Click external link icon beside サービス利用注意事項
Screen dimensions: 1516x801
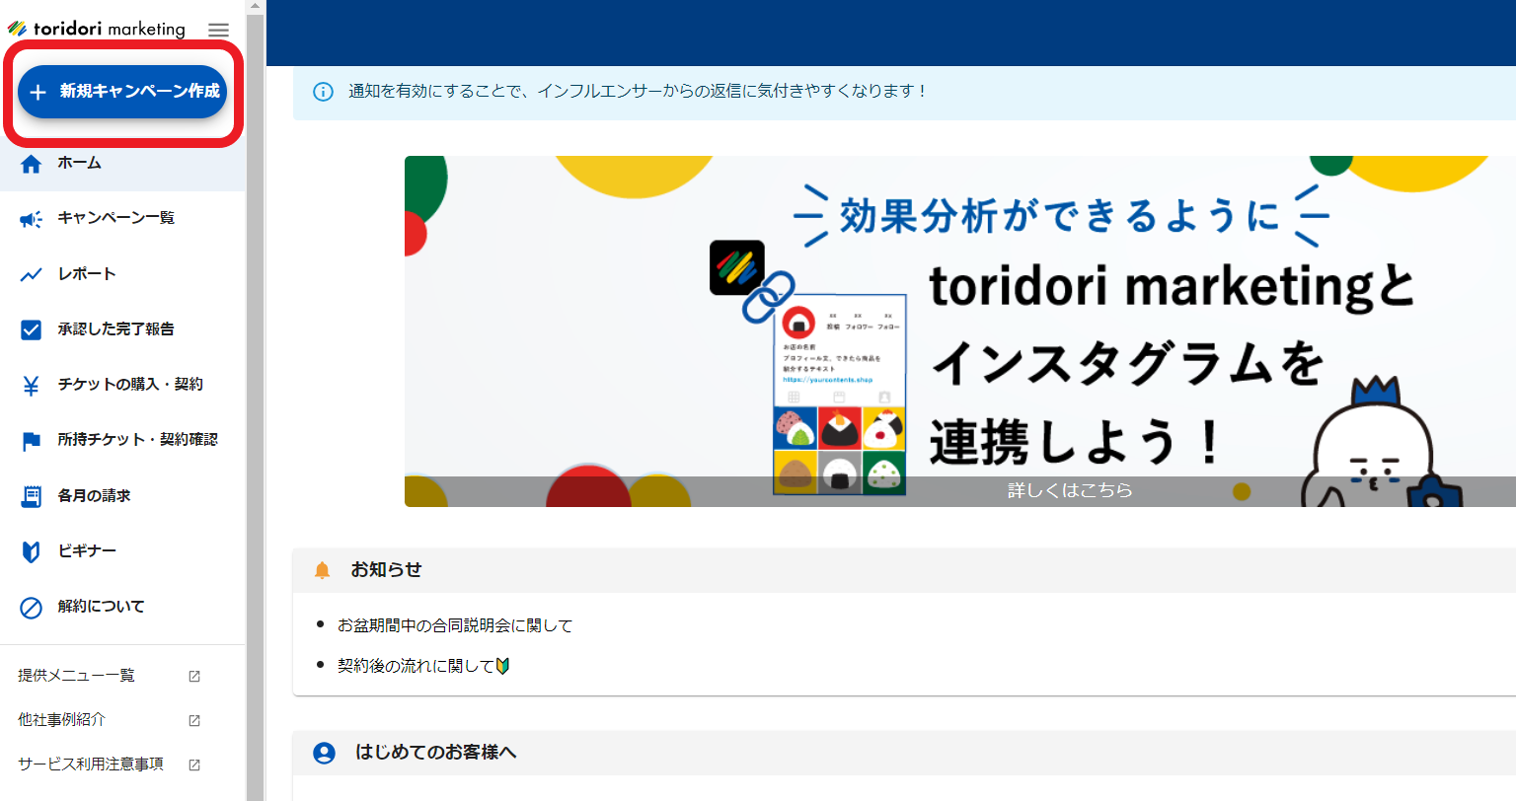[x=194, y=765]
